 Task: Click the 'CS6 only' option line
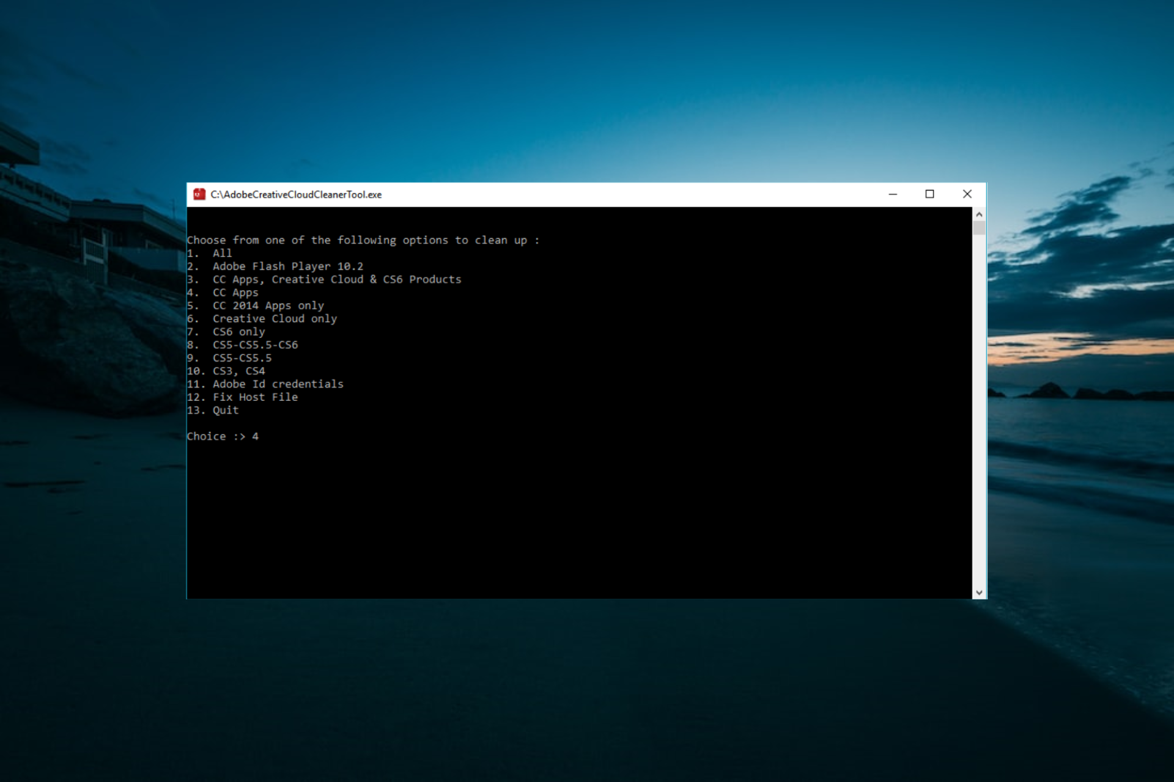click(226, 332)
